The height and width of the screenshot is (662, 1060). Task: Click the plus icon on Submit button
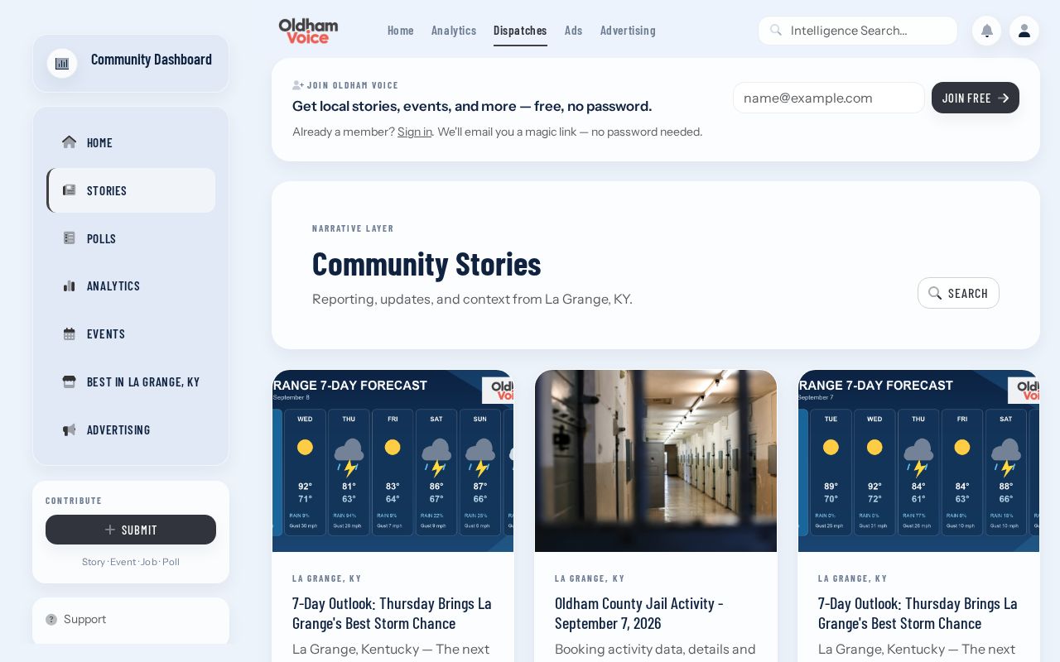110,530
